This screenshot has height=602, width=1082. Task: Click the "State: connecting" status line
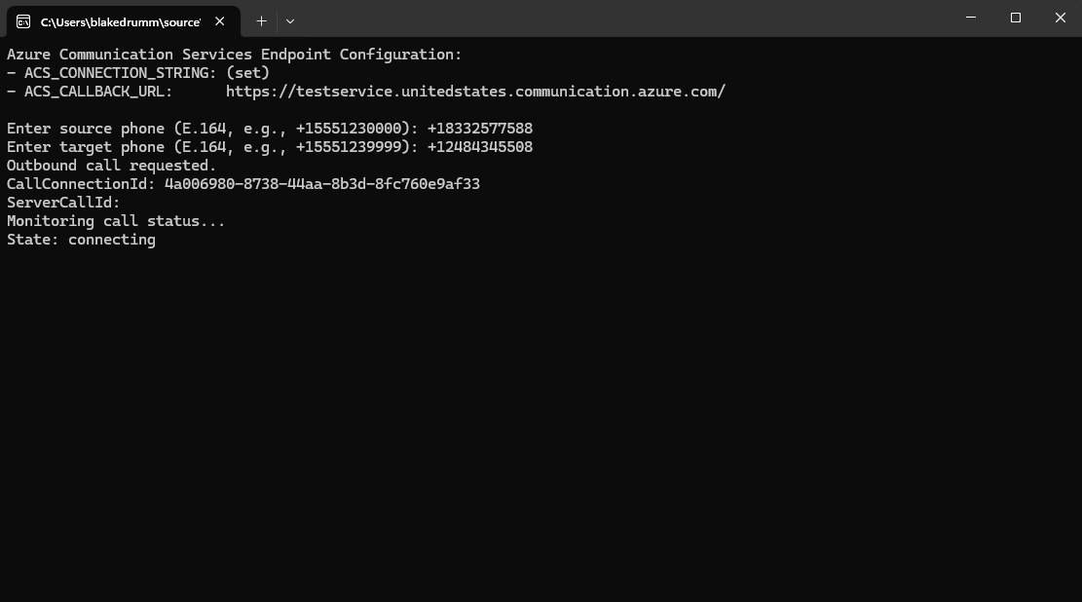[x=81, y=240]
